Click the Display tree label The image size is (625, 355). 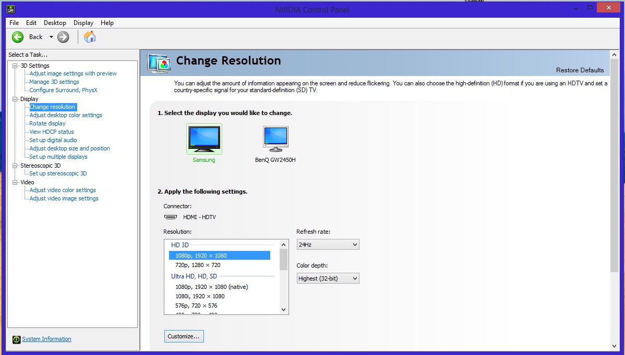(30, 99)
